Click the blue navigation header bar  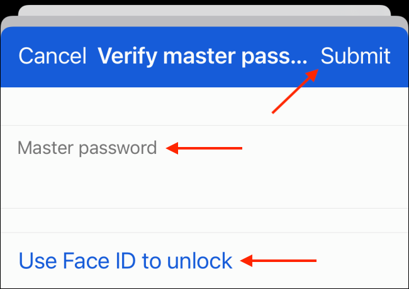coord(204,57)
